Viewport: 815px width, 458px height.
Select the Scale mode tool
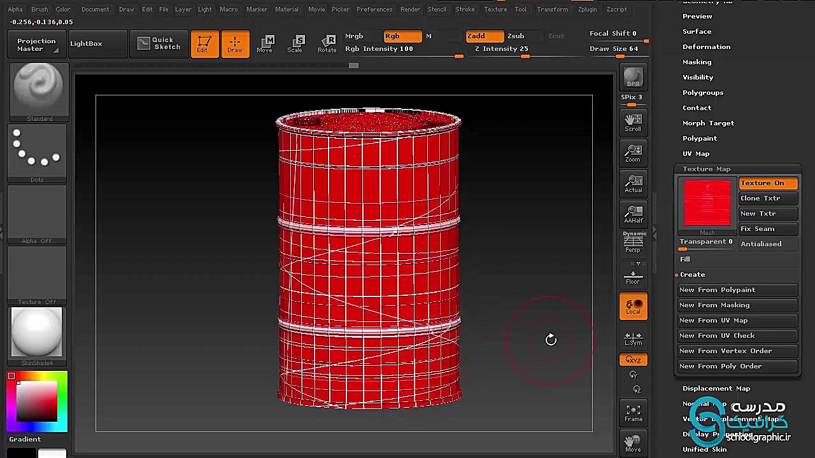click(295, 43)
